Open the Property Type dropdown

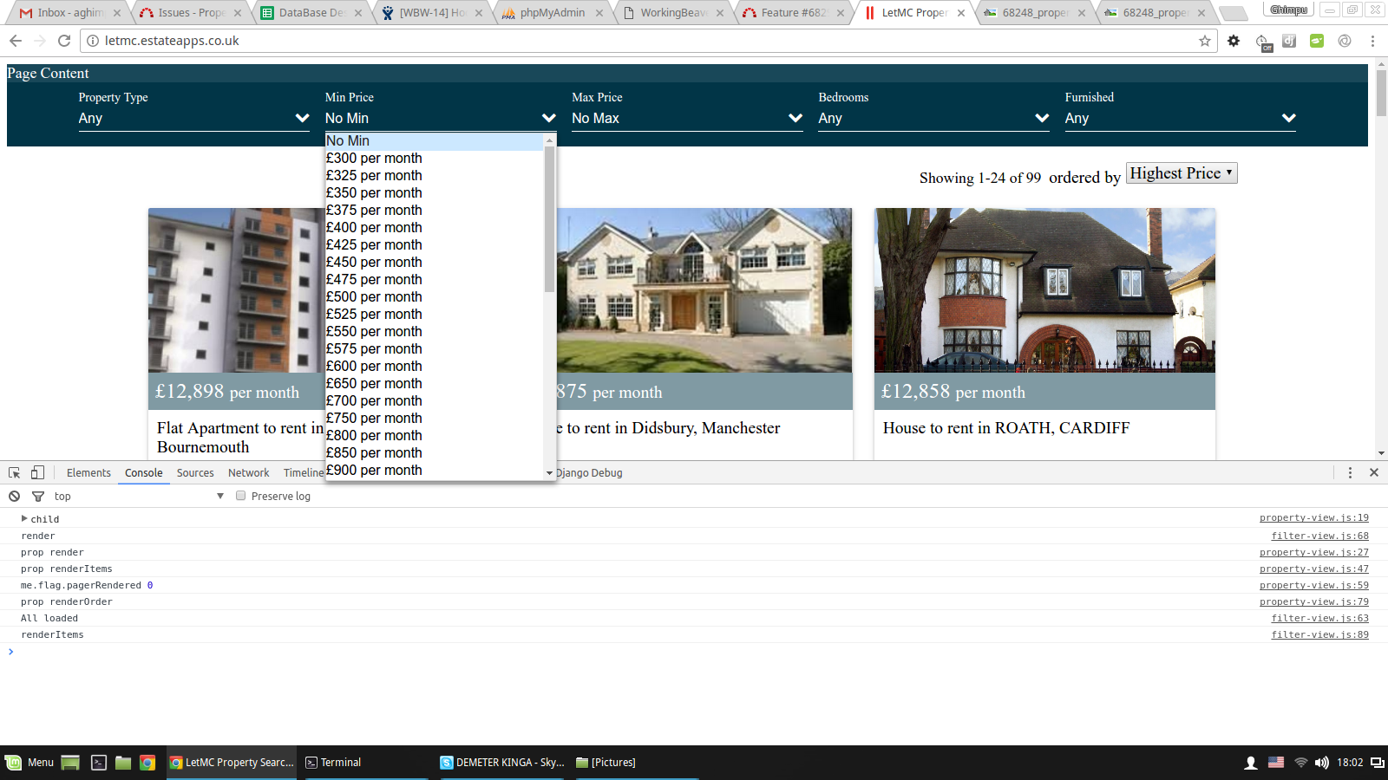(x=193, y=118)
